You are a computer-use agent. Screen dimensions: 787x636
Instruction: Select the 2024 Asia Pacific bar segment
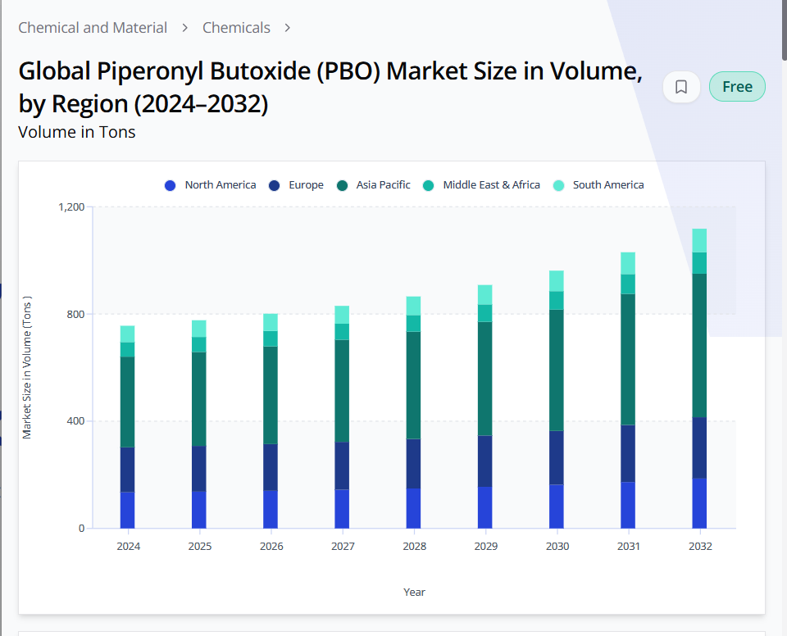pos(127,402)
